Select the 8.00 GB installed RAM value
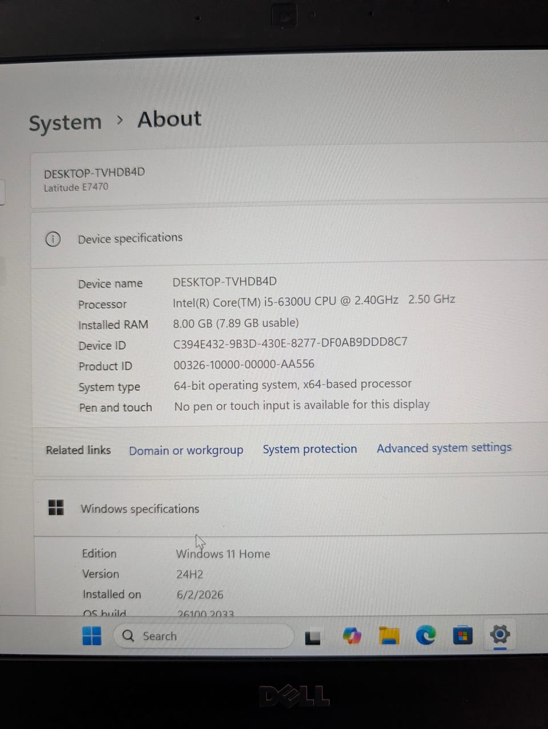 236,323
